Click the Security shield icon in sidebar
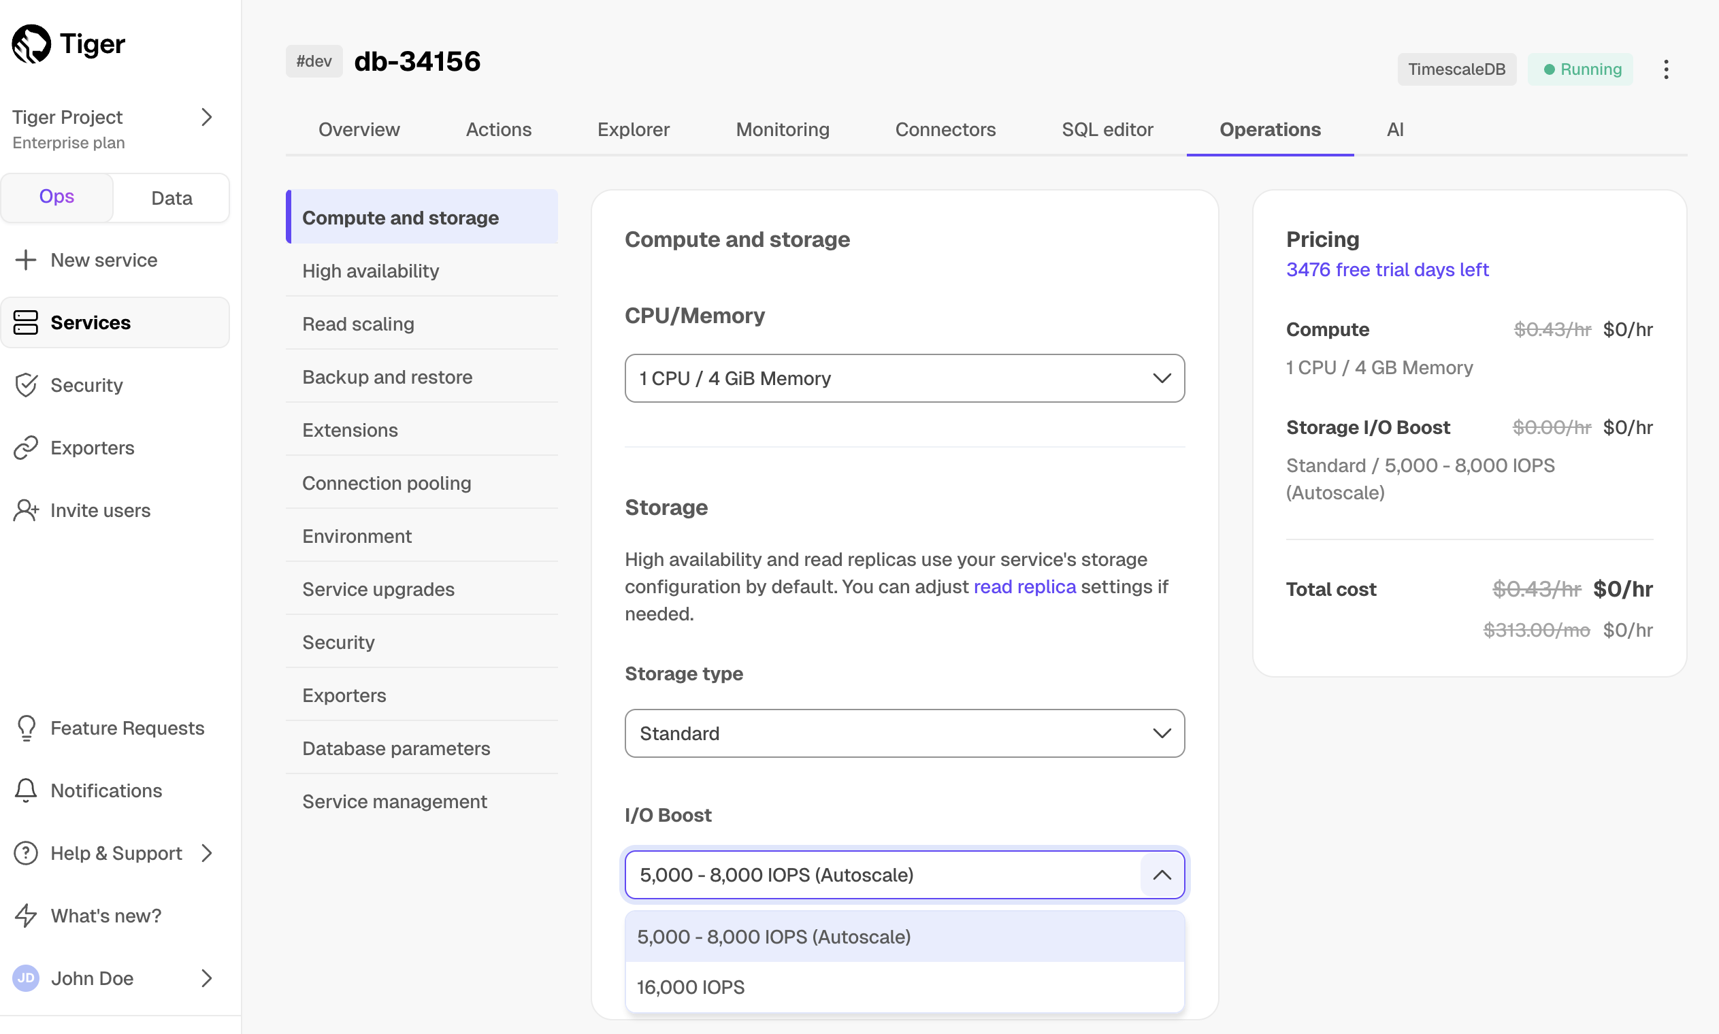The width and height of the screenshot is (1719, 1034). (x=26, y=385)
